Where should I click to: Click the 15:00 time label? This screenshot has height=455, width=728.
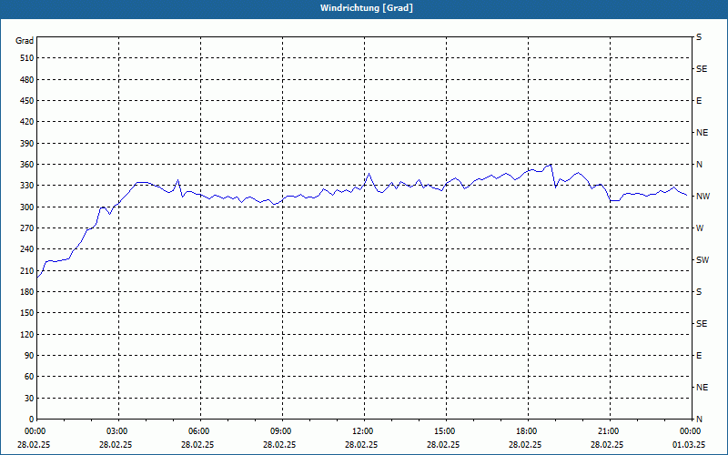(x=445, y=431)
